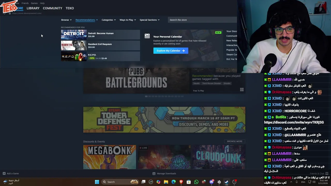This screenshot has height=186, width=331.
Task: Open the TEKO profile tab
Action: tap(70, 8)
